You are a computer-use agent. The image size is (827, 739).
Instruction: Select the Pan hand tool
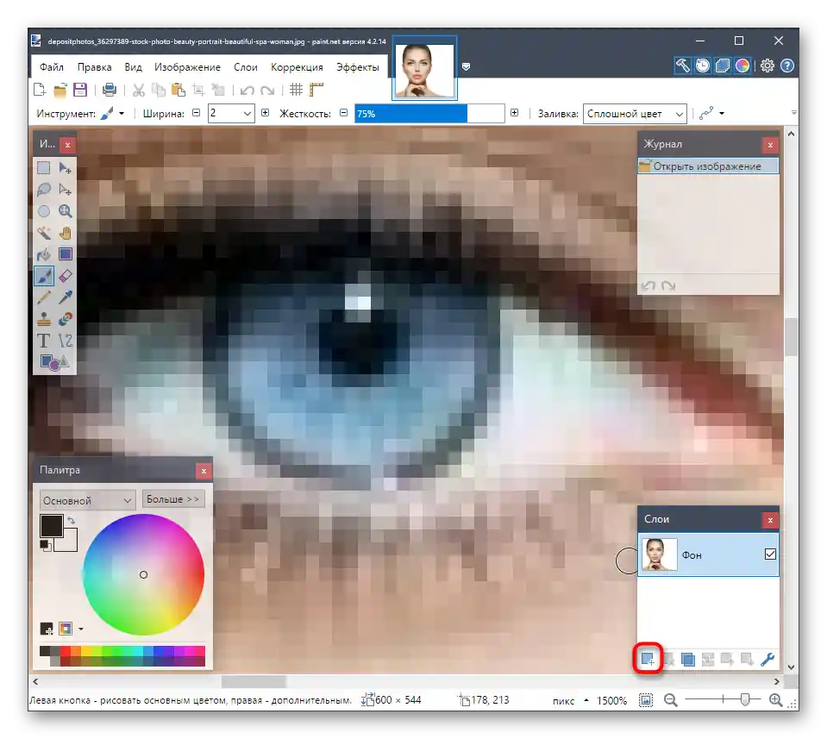(66, 233)
